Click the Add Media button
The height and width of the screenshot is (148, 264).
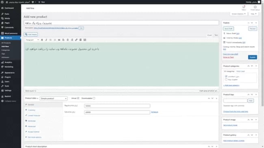click(x=31, y=35)
